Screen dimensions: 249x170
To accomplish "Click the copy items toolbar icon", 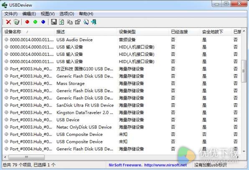I will click(x=70, y=22).
